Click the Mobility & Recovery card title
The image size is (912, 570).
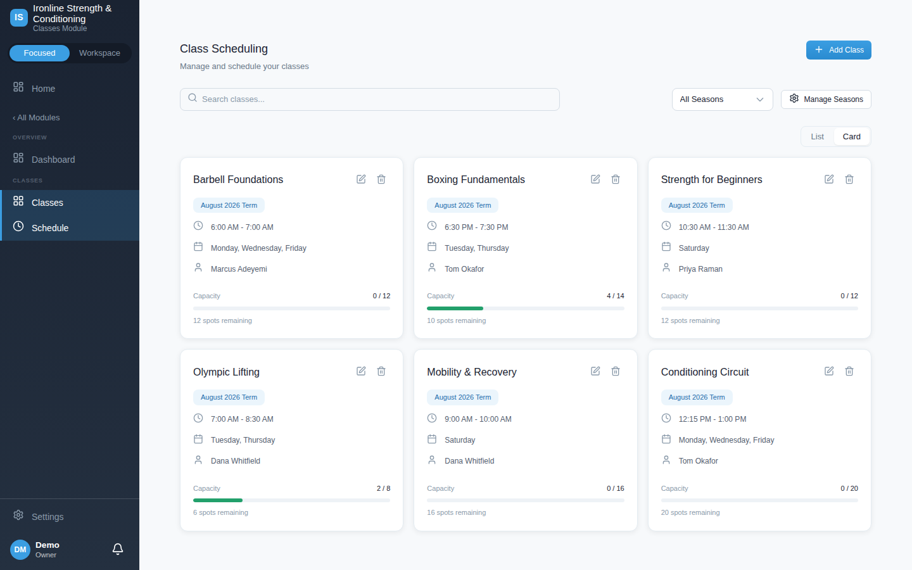(472, 372)
